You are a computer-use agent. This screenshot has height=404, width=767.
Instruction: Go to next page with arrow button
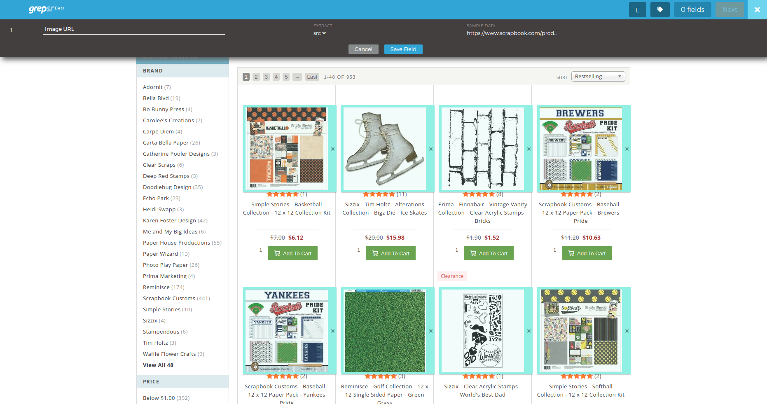point(297,77)
